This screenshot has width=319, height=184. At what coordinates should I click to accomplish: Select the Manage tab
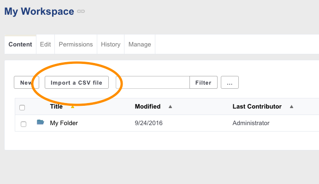click(x=140, y=44)
